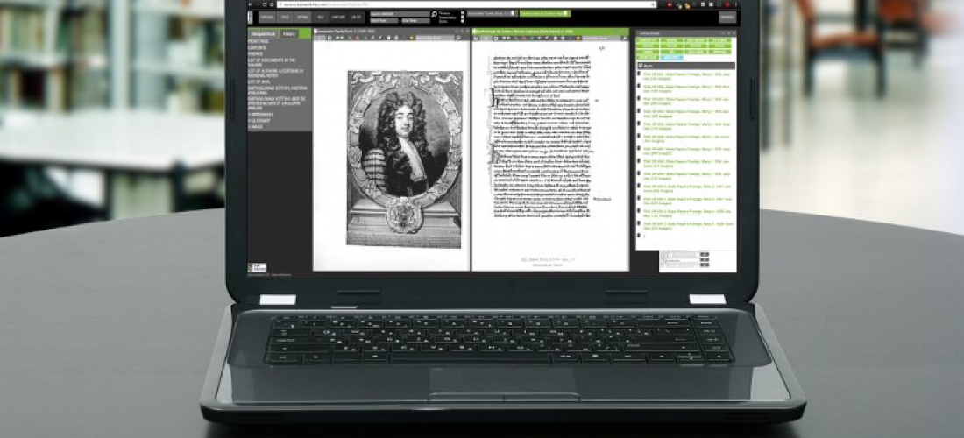Open List of MSS. entry
This screenshot has height=438, width=964.
point(259,81)
